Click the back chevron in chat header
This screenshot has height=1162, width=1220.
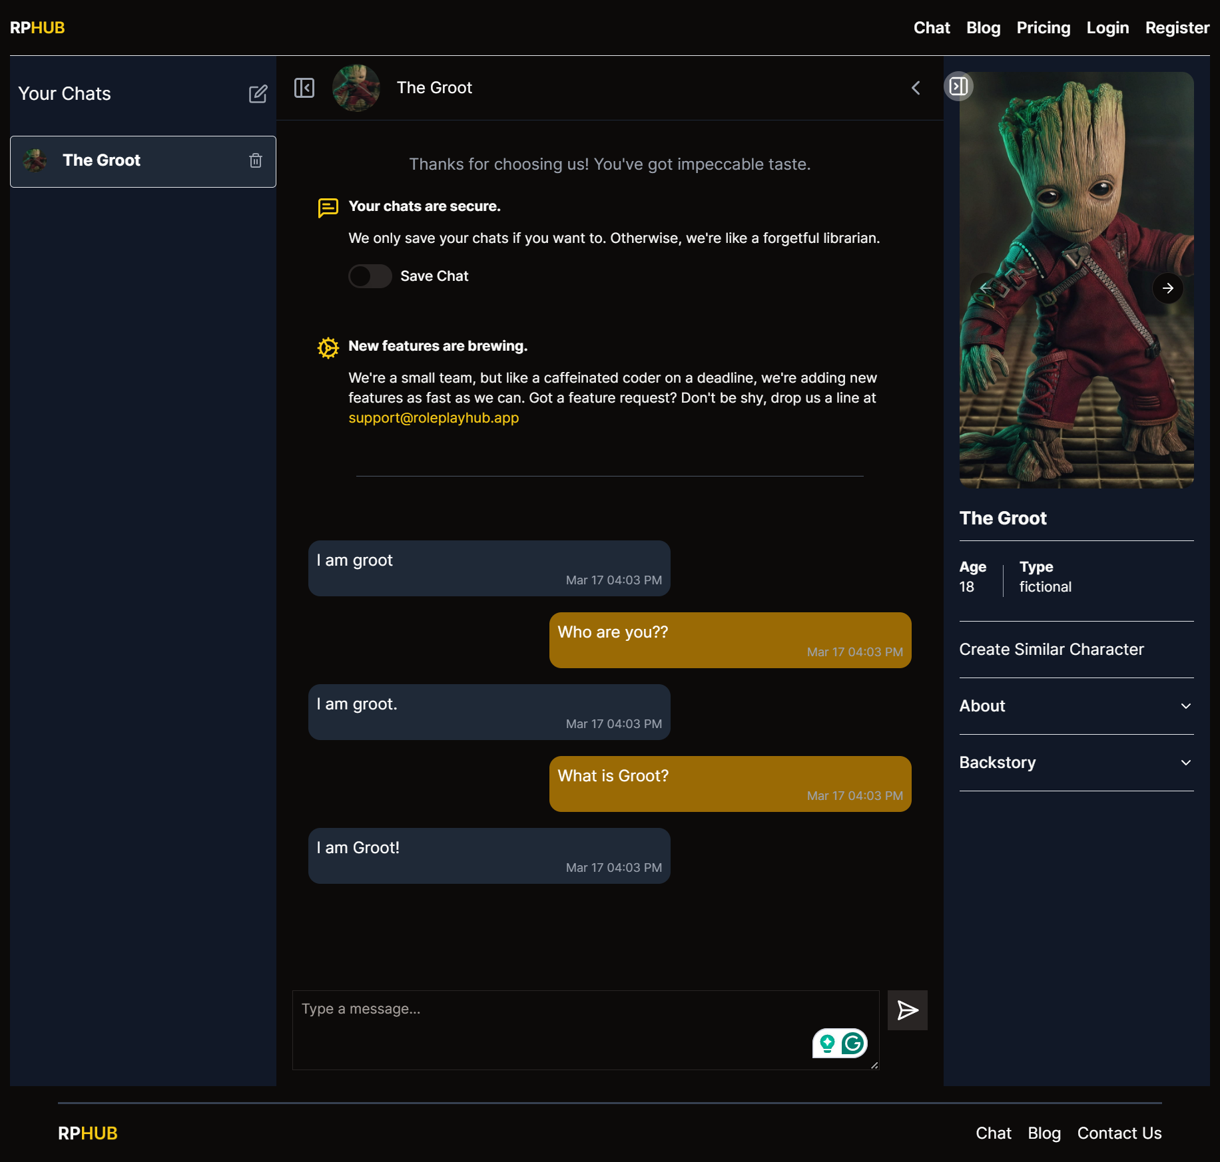[916, 88]
